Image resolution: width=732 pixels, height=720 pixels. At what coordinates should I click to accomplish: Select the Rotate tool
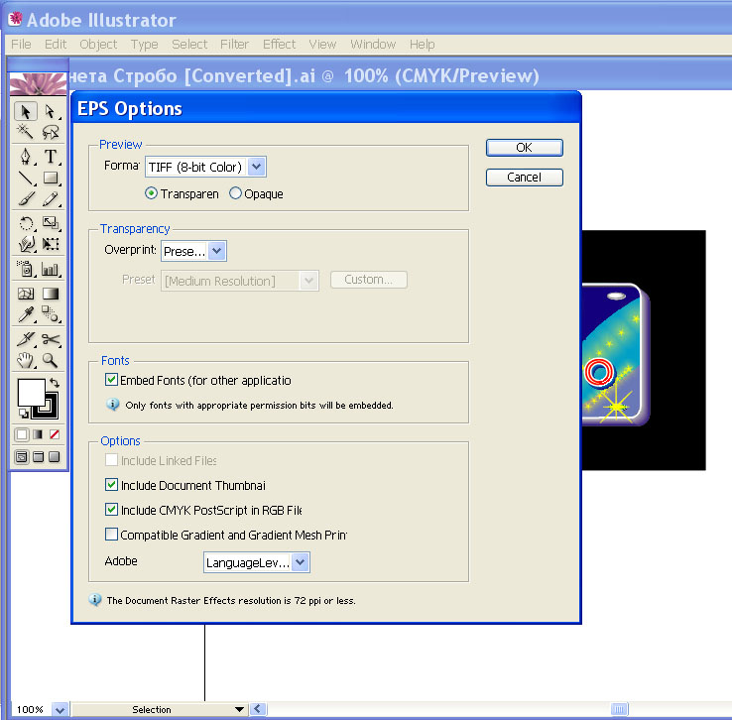tap(25, 223)
